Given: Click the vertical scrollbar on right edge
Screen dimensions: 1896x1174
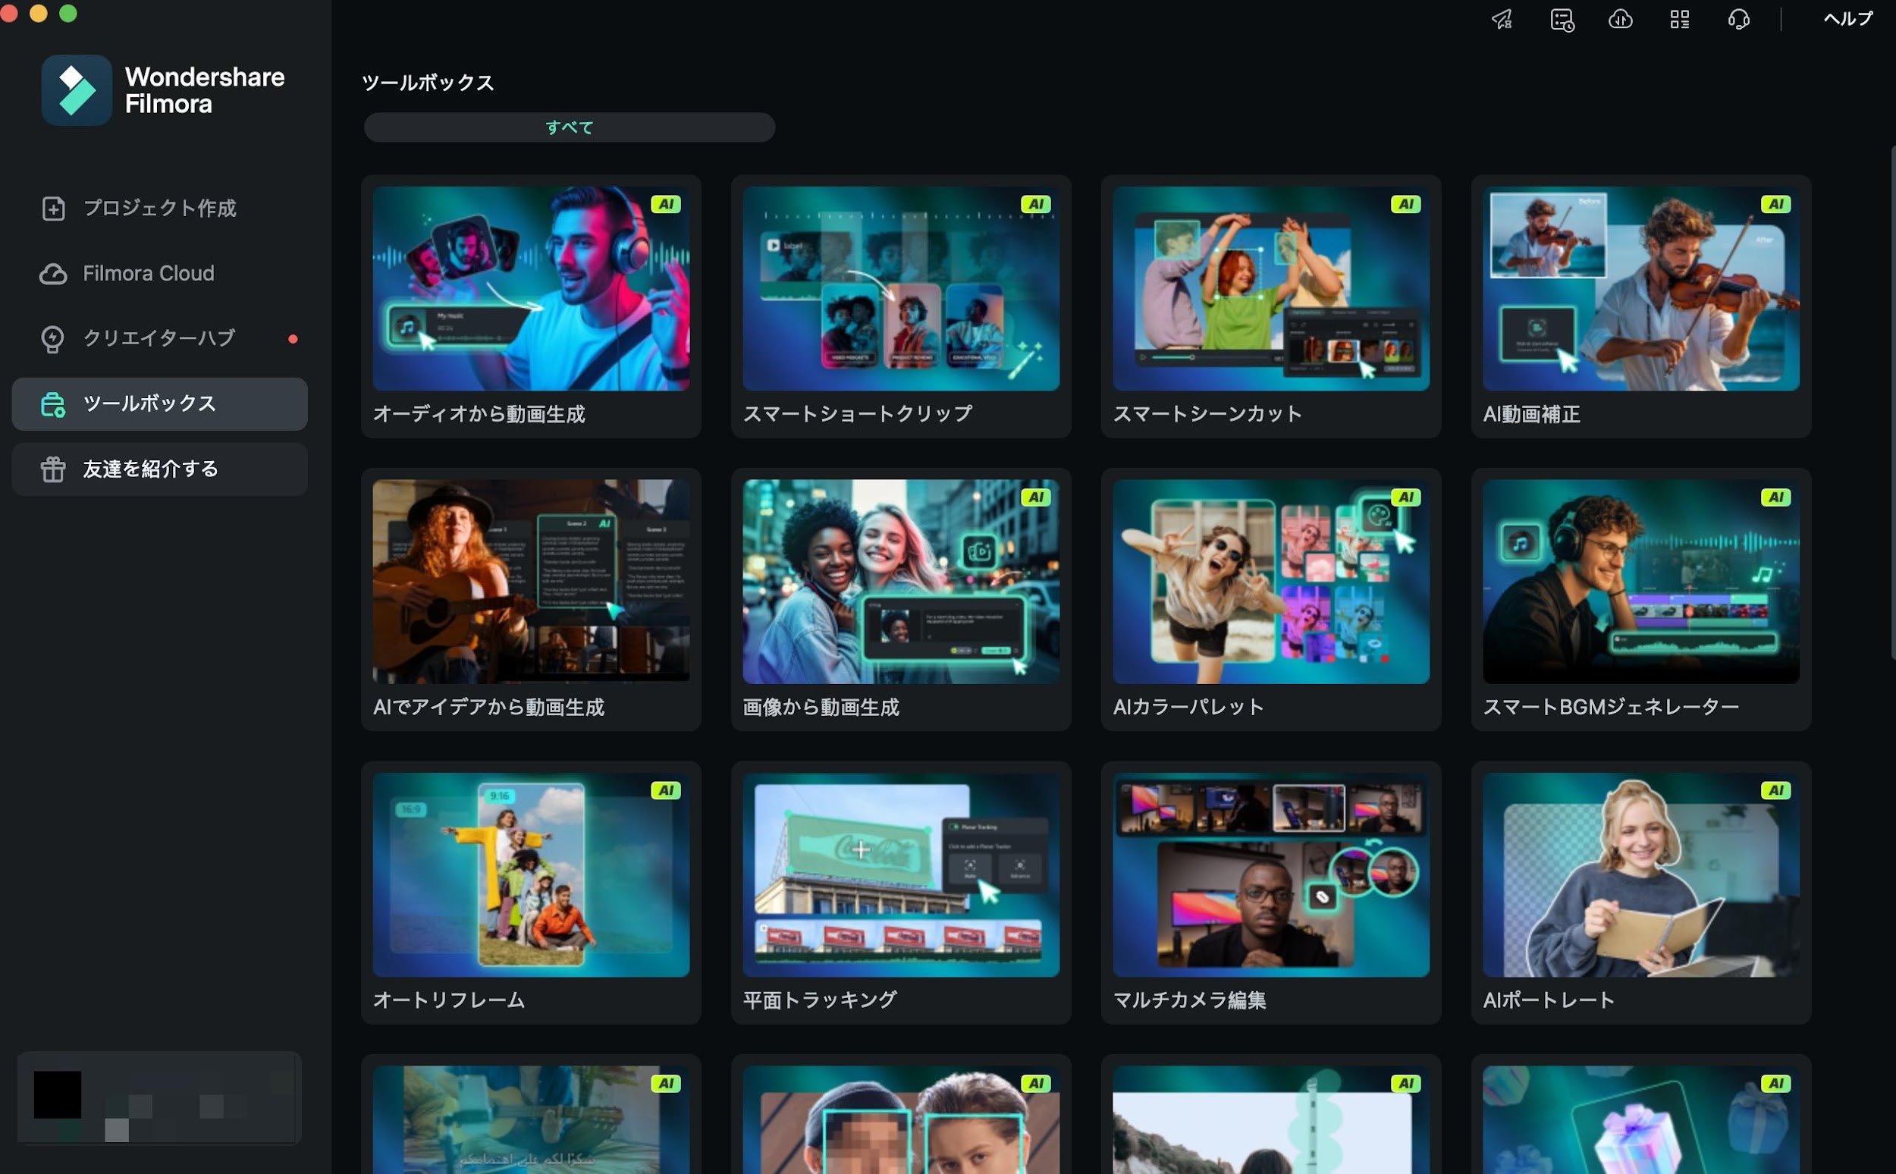Looking at the screenshot, I should click(1892, 403).
